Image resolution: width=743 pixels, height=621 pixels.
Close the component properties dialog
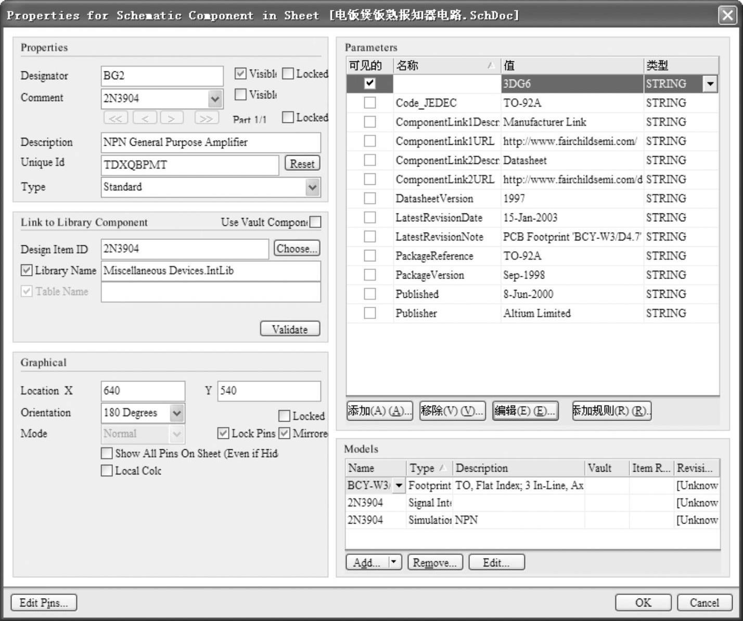pyautogui.click(x=727, y=15)
